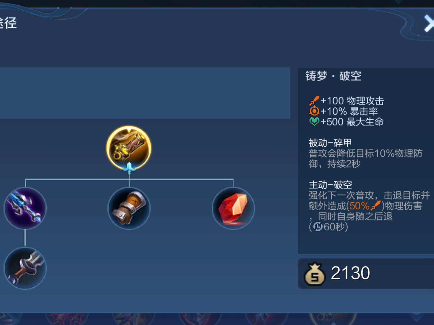Select the golden 铸梦·破空 item icon
The height and width of the screenshot is (325, 434).
click(129, 148)
